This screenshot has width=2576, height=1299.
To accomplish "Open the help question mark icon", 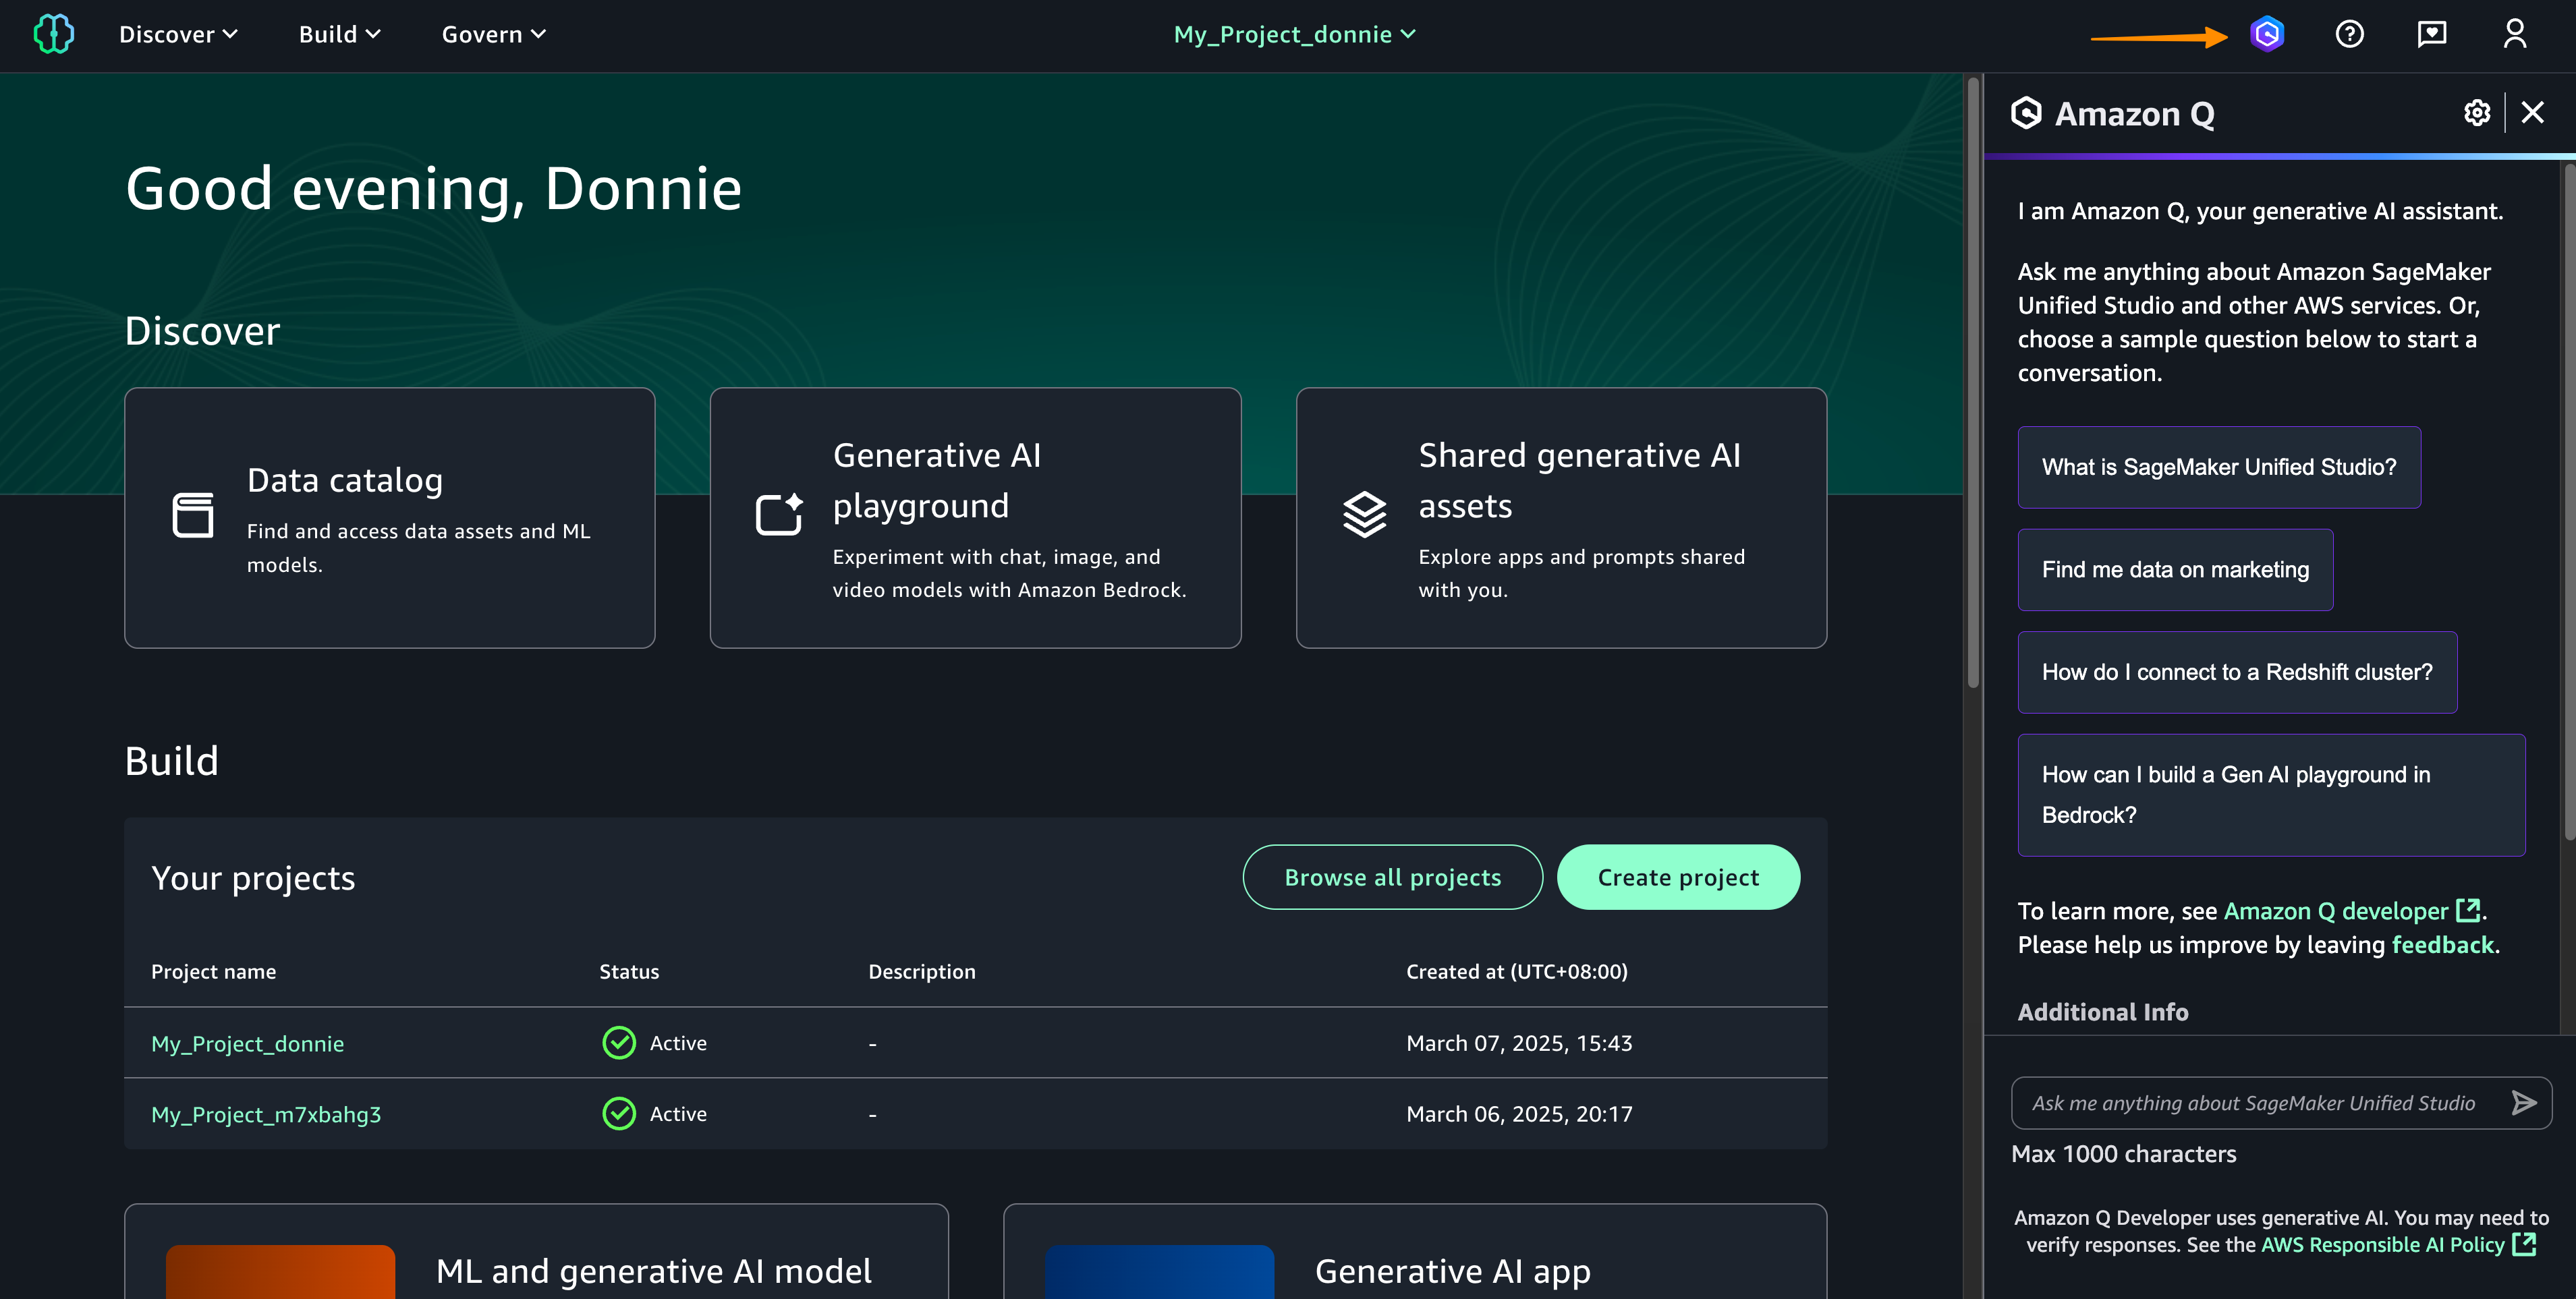I will tap(2349, 34).
